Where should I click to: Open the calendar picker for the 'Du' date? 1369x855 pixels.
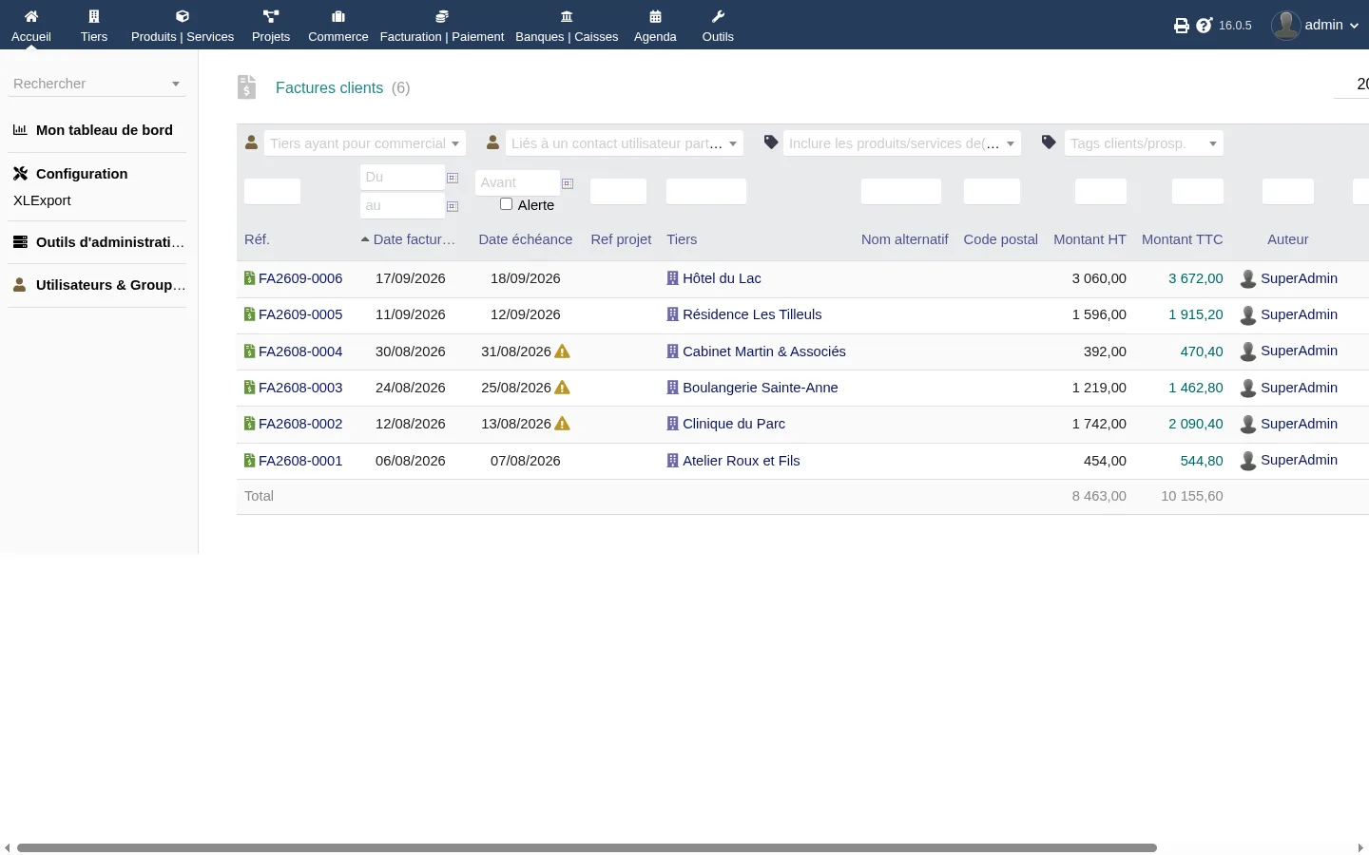(x=453, y=178)
